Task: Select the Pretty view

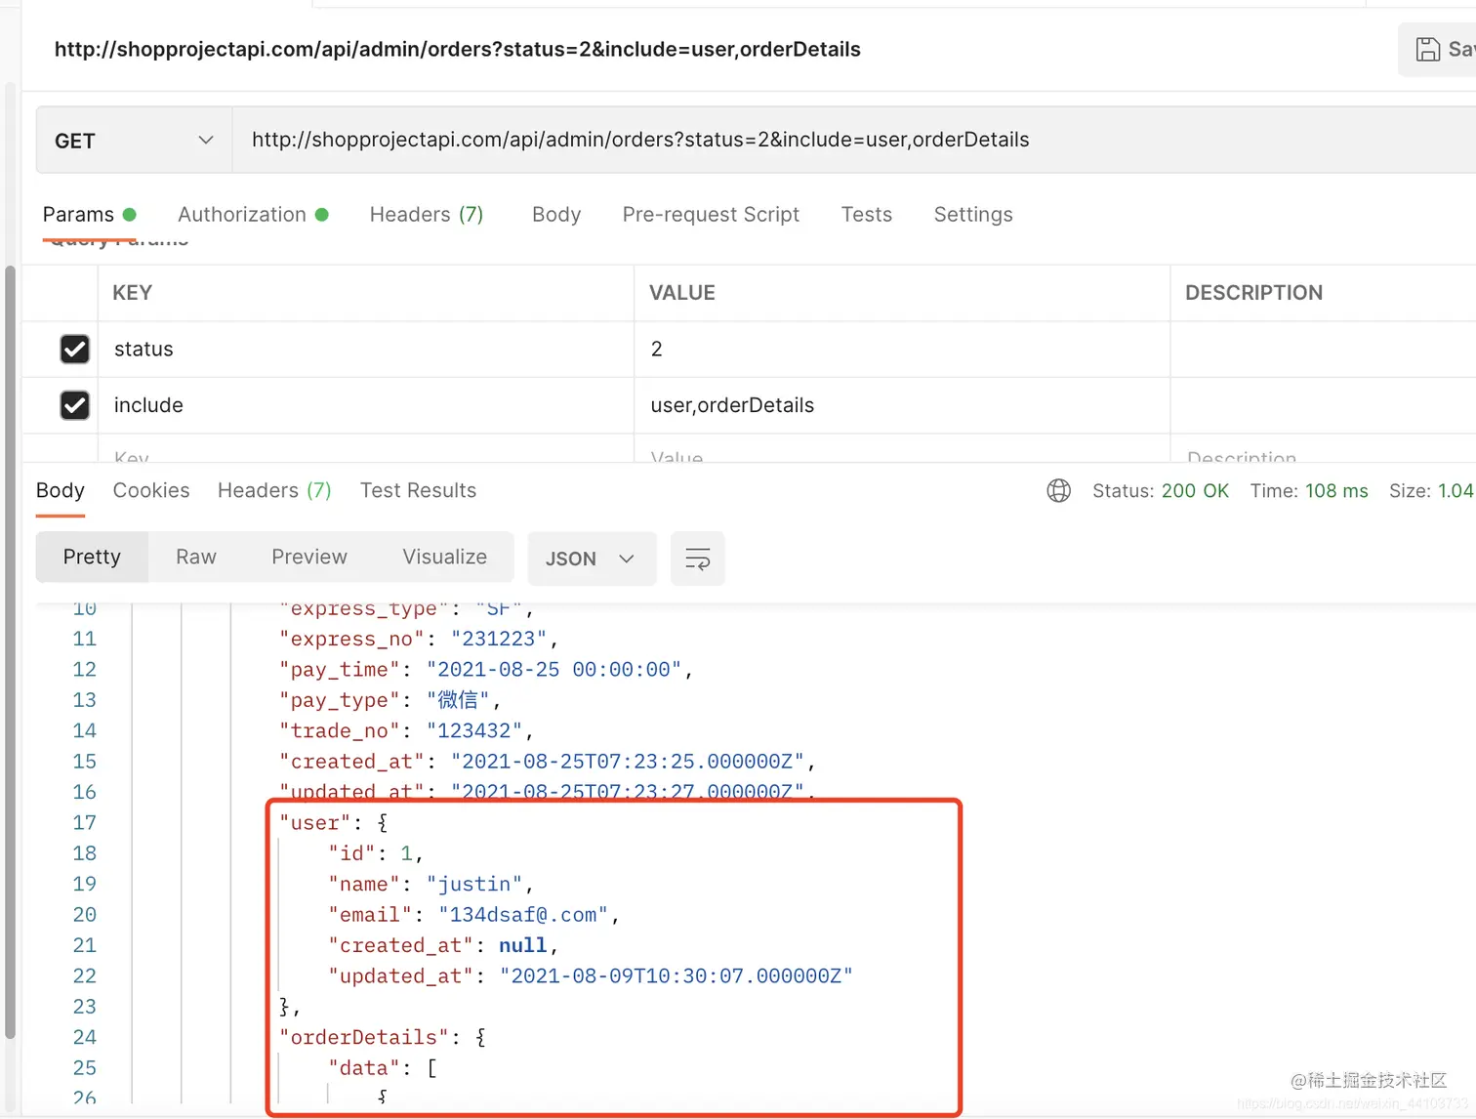Action: 92,557
